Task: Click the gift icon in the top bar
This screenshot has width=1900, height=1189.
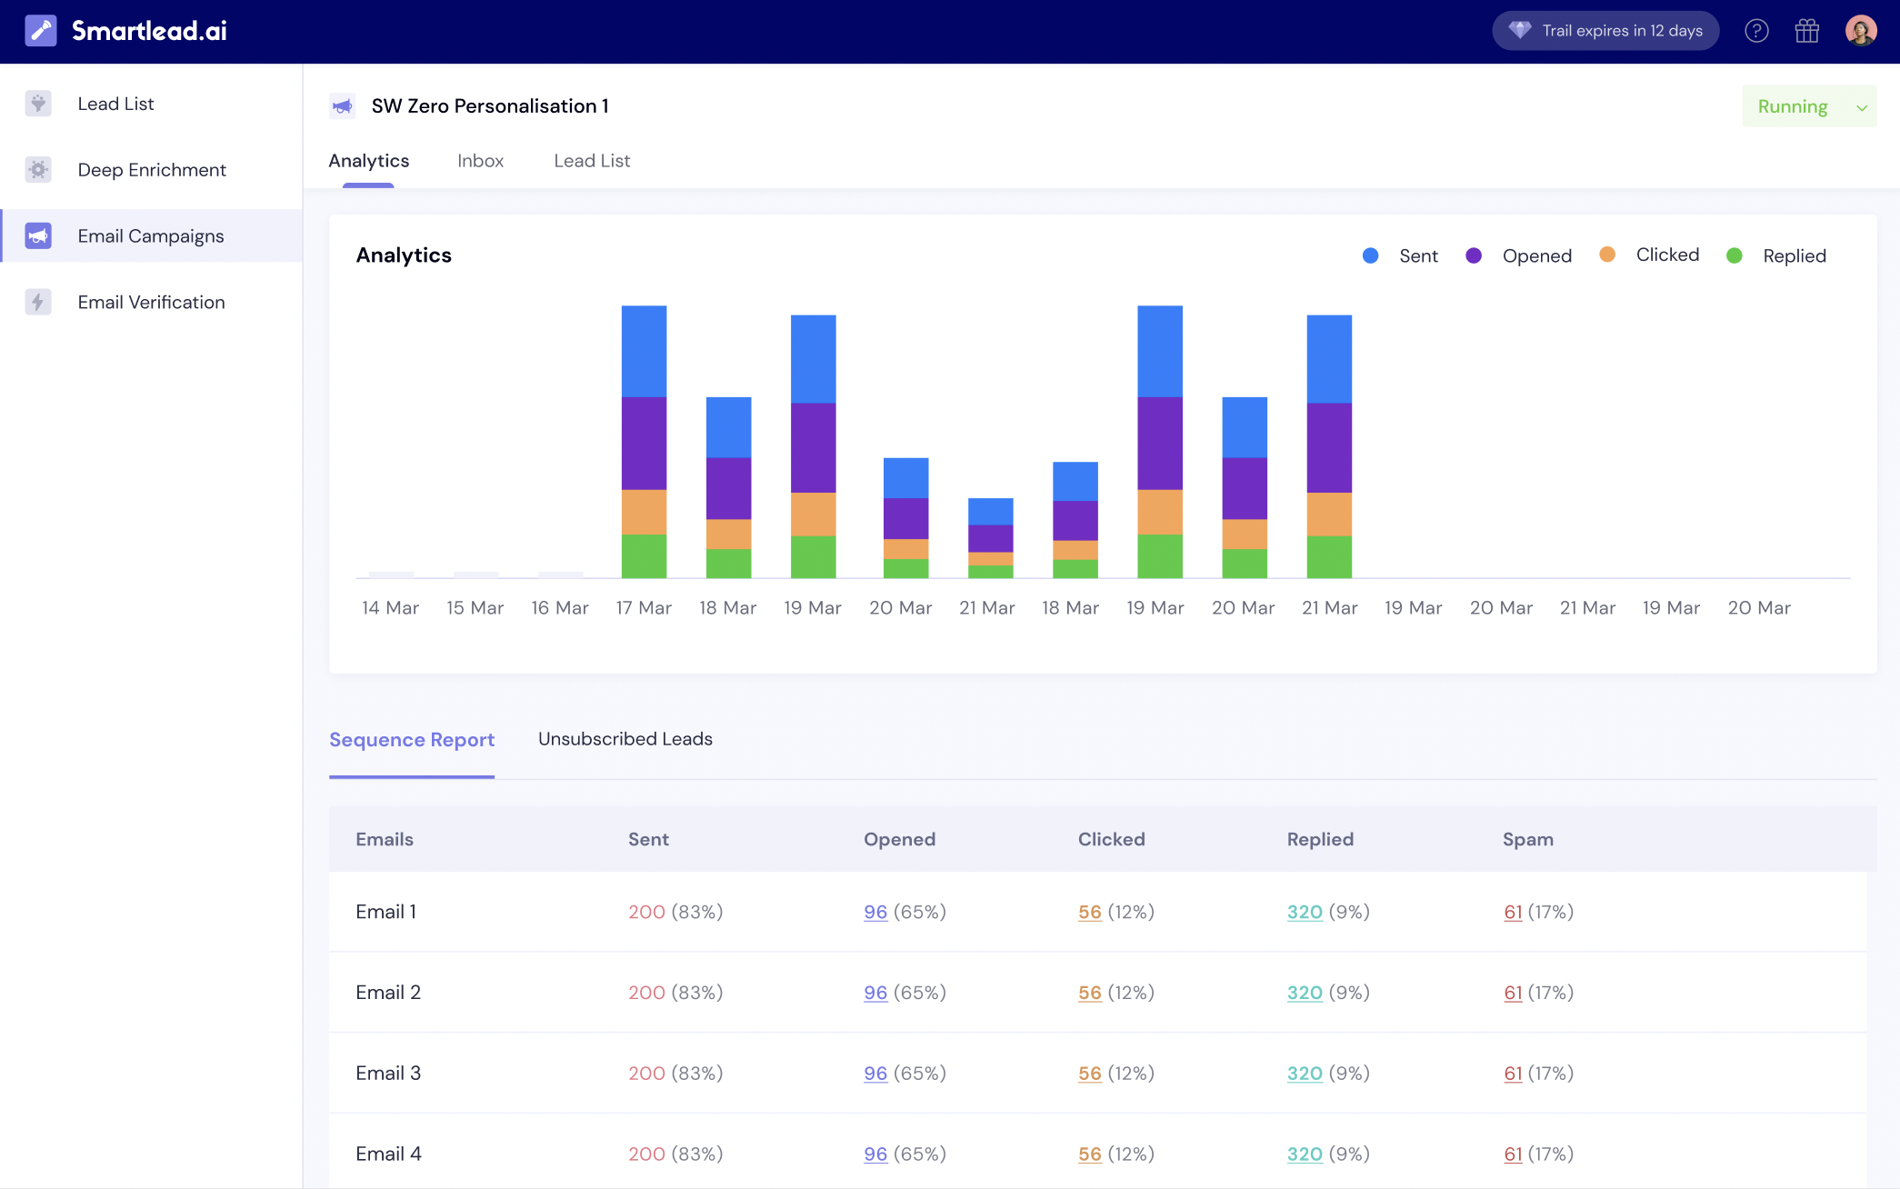Action: coord(1808,30)
